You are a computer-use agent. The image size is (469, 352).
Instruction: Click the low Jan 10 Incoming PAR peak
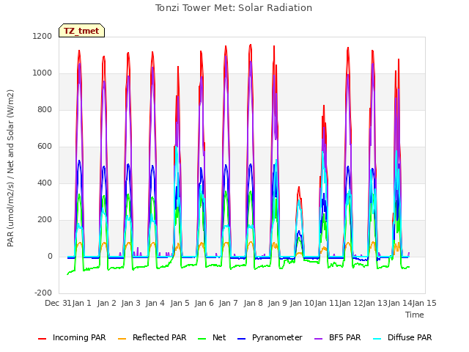tap(298, 188)
